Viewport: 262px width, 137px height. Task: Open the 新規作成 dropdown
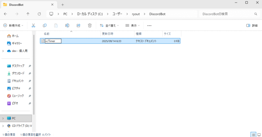pyautogui.click(x=13, y=26)
